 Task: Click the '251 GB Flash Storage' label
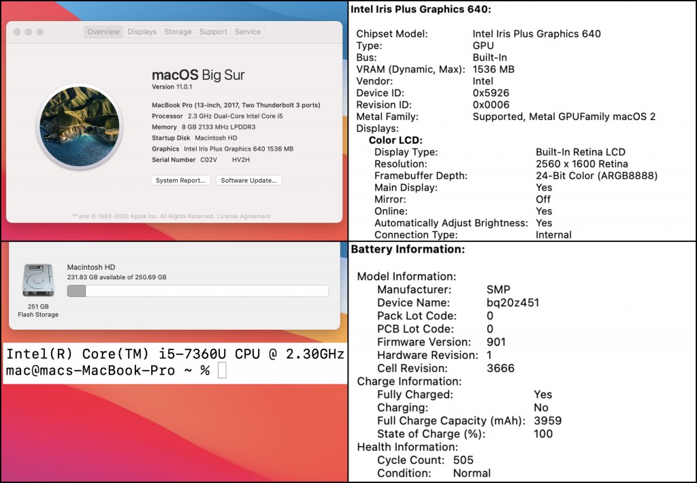[x=38, y=311]
